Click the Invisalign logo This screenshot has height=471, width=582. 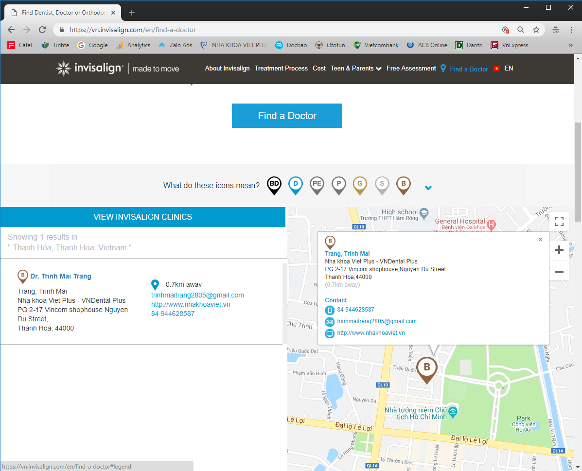(x=117, y=69)
